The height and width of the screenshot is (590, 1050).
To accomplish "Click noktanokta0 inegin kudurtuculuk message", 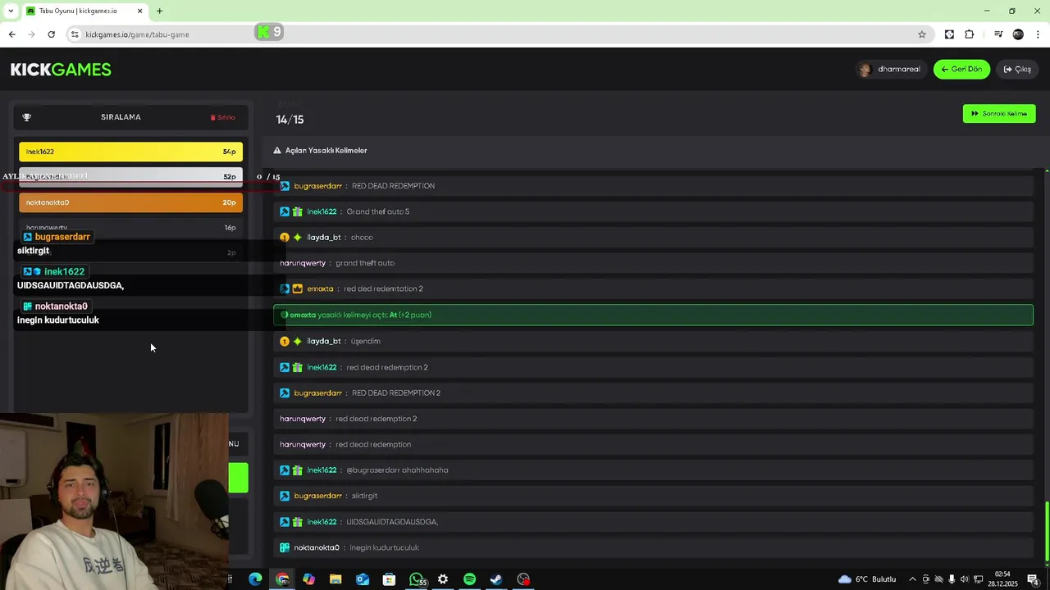I will click(x=653, y=547).
